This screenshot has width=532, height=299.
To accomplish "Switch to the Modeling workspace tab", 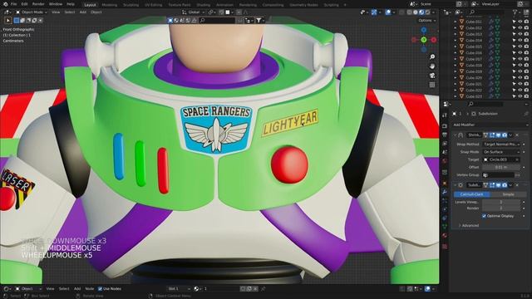I will pos(109,5).
